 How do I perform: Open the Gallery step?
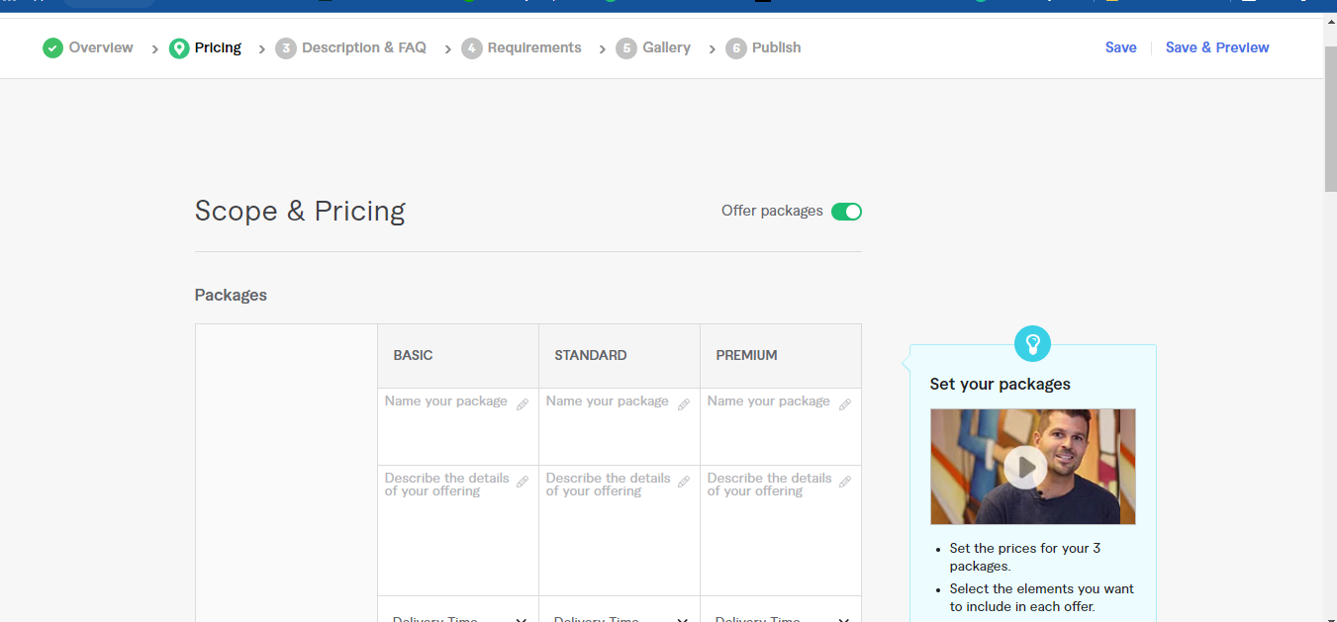pos(667,47)
